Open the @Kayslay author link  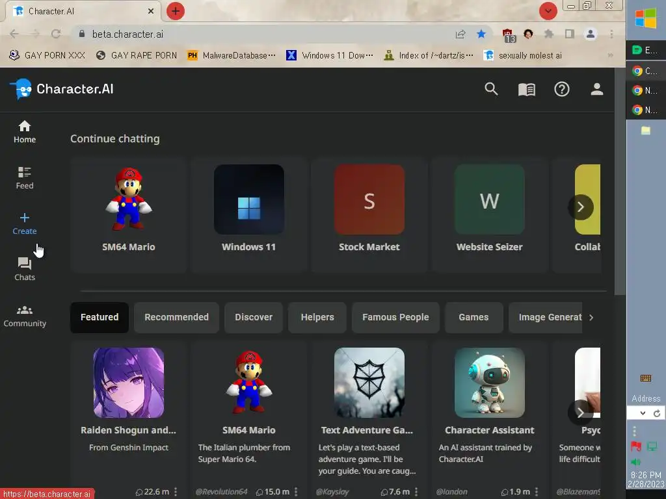tap(332, 492)
